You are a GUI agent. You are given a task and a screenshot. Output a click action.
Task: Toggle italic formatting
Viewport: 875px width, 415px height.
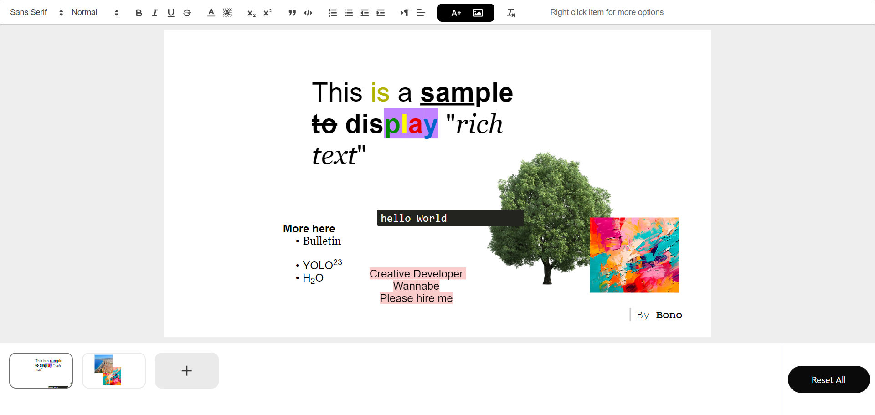(x=155, y=13)
